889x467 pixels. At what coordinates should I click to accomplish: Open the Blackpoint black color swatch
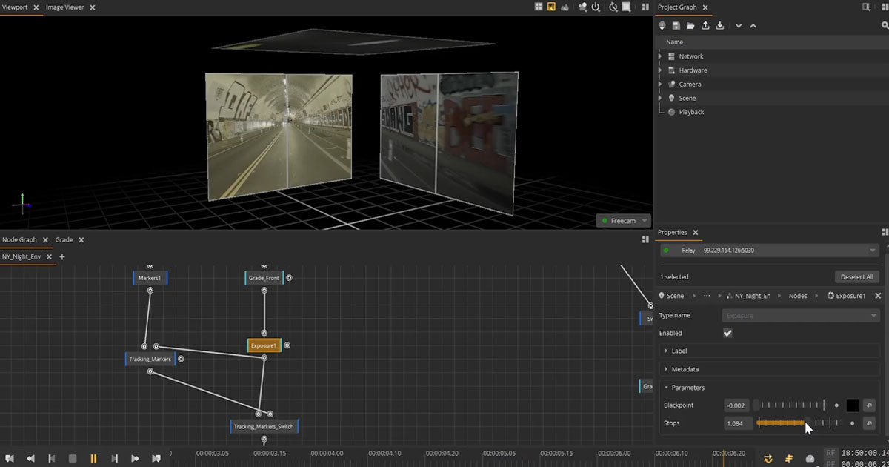click(852, 405)
